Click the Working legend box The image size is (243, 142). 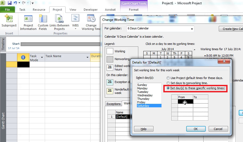(x=110, y=51)
